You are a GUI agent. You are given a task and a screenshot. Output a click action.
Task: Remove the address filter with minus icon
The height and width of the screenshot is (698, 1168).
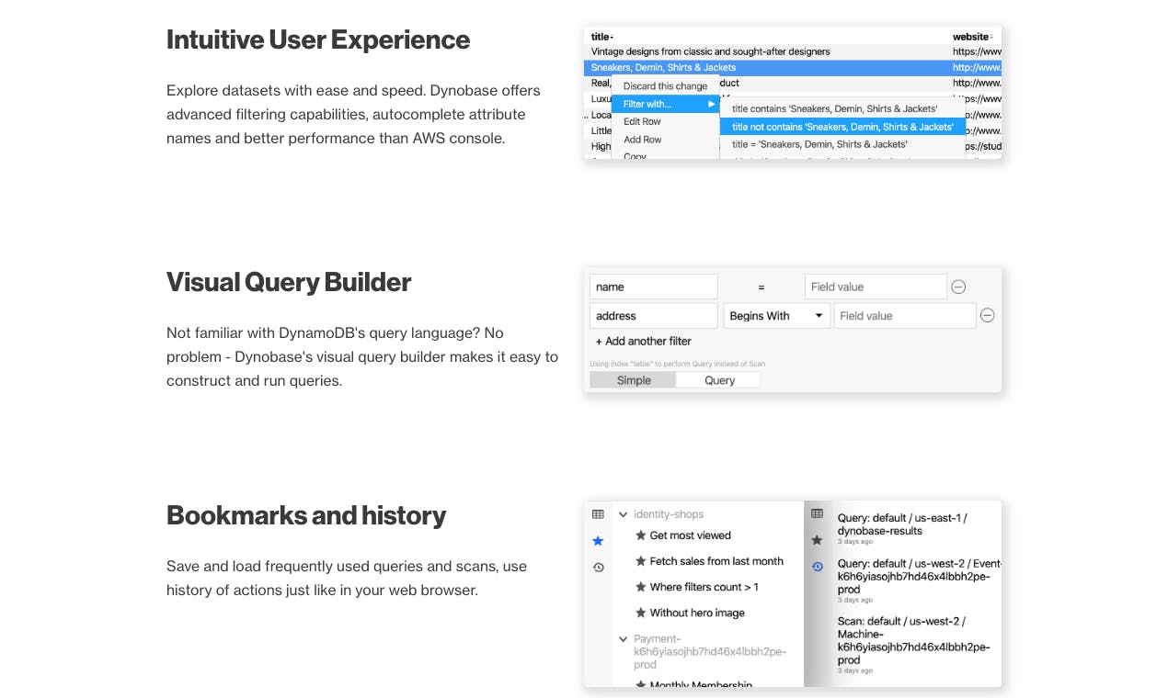pyautogui.click(x=988, y=315)
